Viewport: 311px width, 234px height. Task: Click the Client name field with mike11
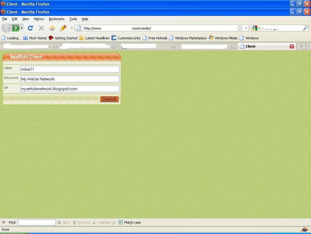pyautogui.click(x=70, y=69)
